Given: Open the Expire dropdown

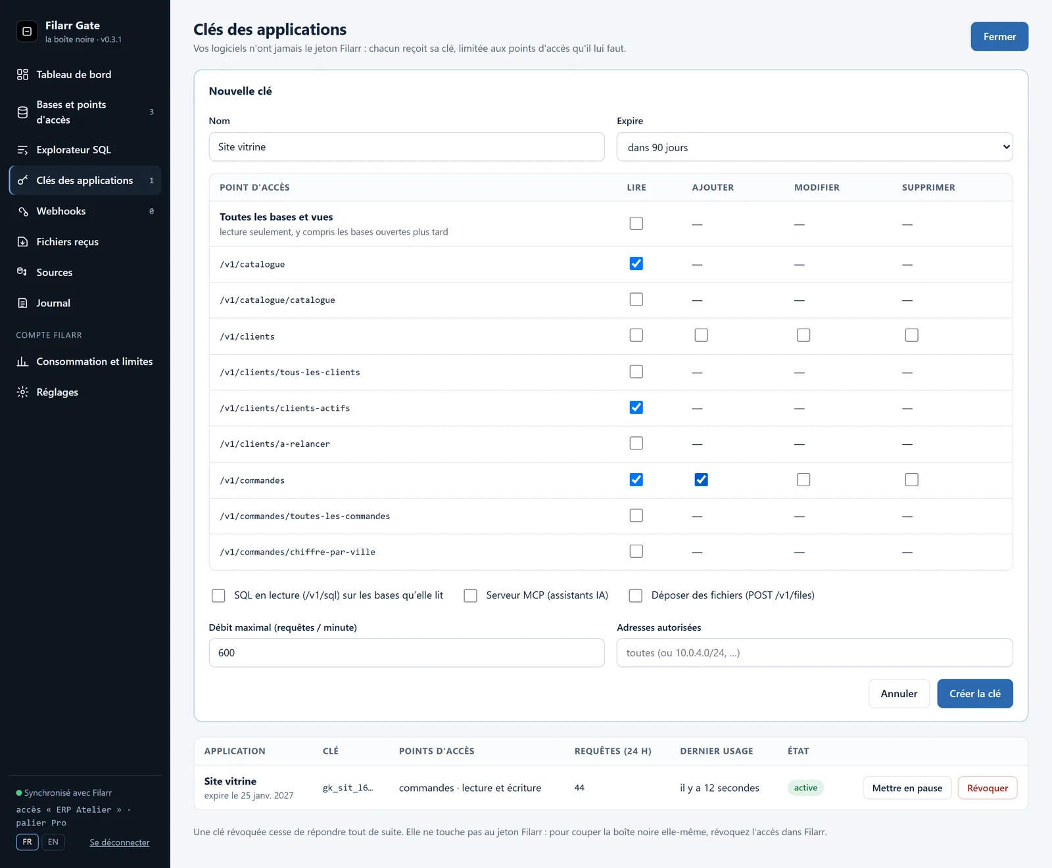Looking at the screenshot, I should click(815, 147).
